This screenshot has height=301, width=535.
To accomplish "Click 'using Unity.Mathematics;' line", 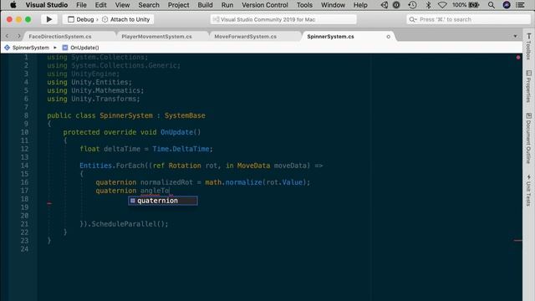I will pos(95,90).
